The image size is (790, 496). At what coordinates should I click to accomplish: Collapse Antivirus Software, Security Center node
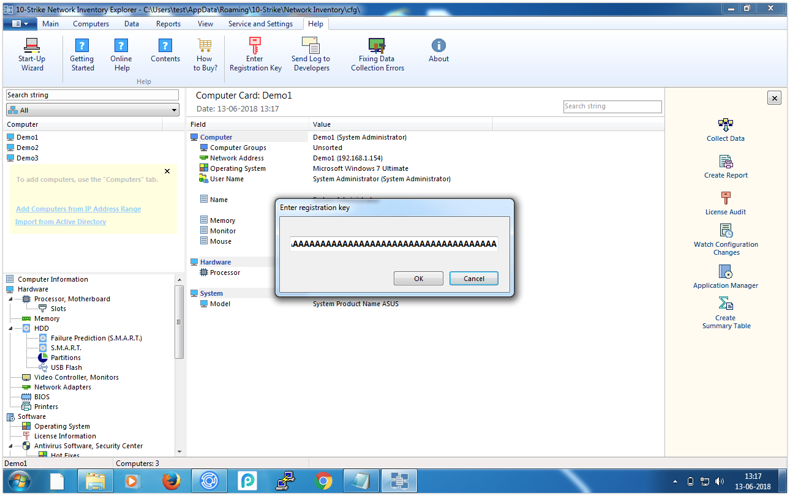[x=10, y=446]
